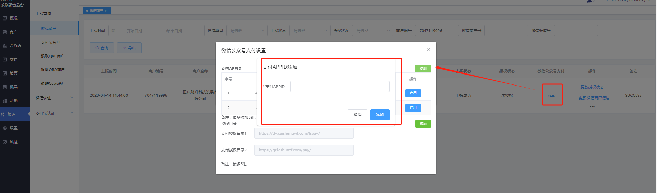657x193 pixels.
Task: Open the 风控 risk control sidebar icon
Action: point(5,142)
